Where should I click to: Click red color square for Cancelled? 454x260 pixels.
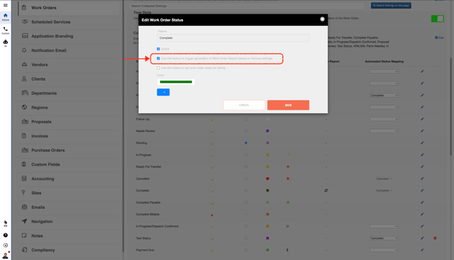click(268, 179)
